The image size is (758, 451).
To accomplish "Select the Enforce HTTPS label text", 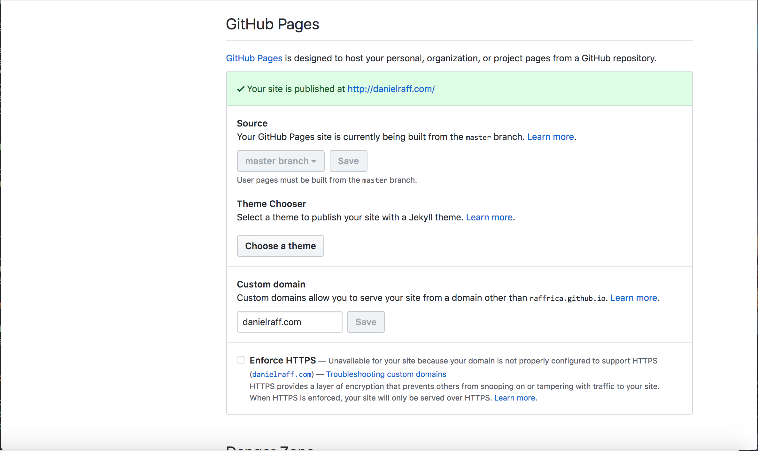I will pyautogui.click(x=282, y=360).
